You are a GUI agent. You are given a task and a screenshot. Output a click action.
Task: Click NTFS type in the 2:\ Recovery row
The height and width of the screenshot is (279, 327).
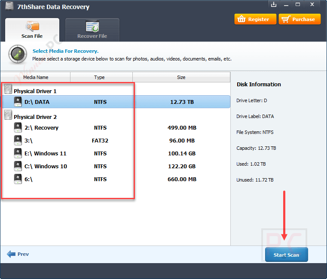[x=100, y=128]
